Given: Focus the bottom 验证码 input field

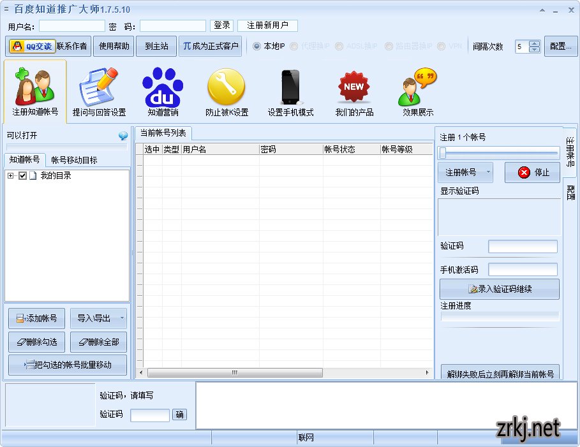Looking at the screenshot, I should pos(150,415).
